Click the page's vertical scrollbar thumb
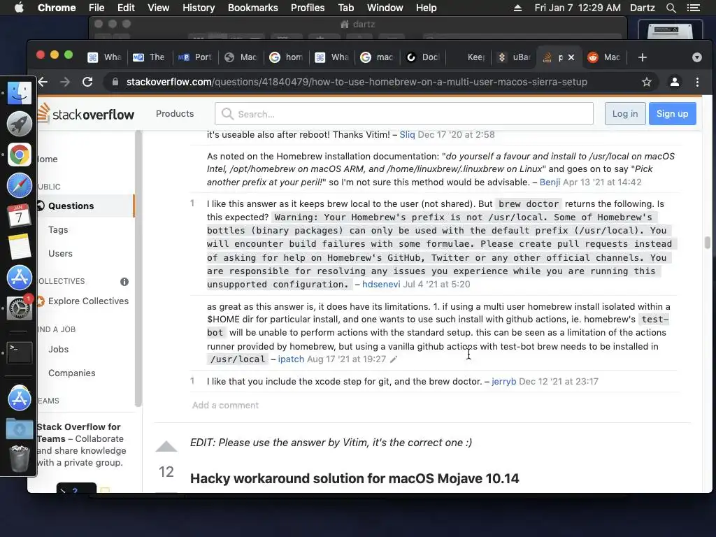The width and height of the screenshot is (716, 537). point(708,243)
